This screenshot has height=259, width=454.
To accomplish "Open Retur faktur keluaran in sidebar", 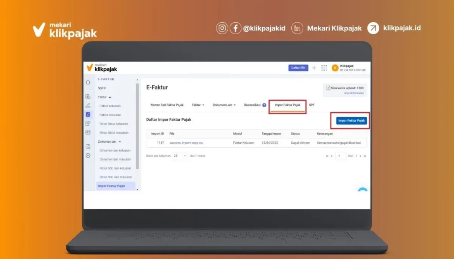I will tap(114, 124).
